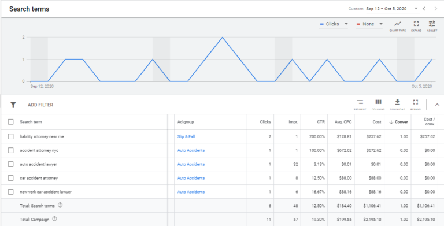Sort by the Clicks column header
Screen dimensions: 444x226
[x=265, y=122]
